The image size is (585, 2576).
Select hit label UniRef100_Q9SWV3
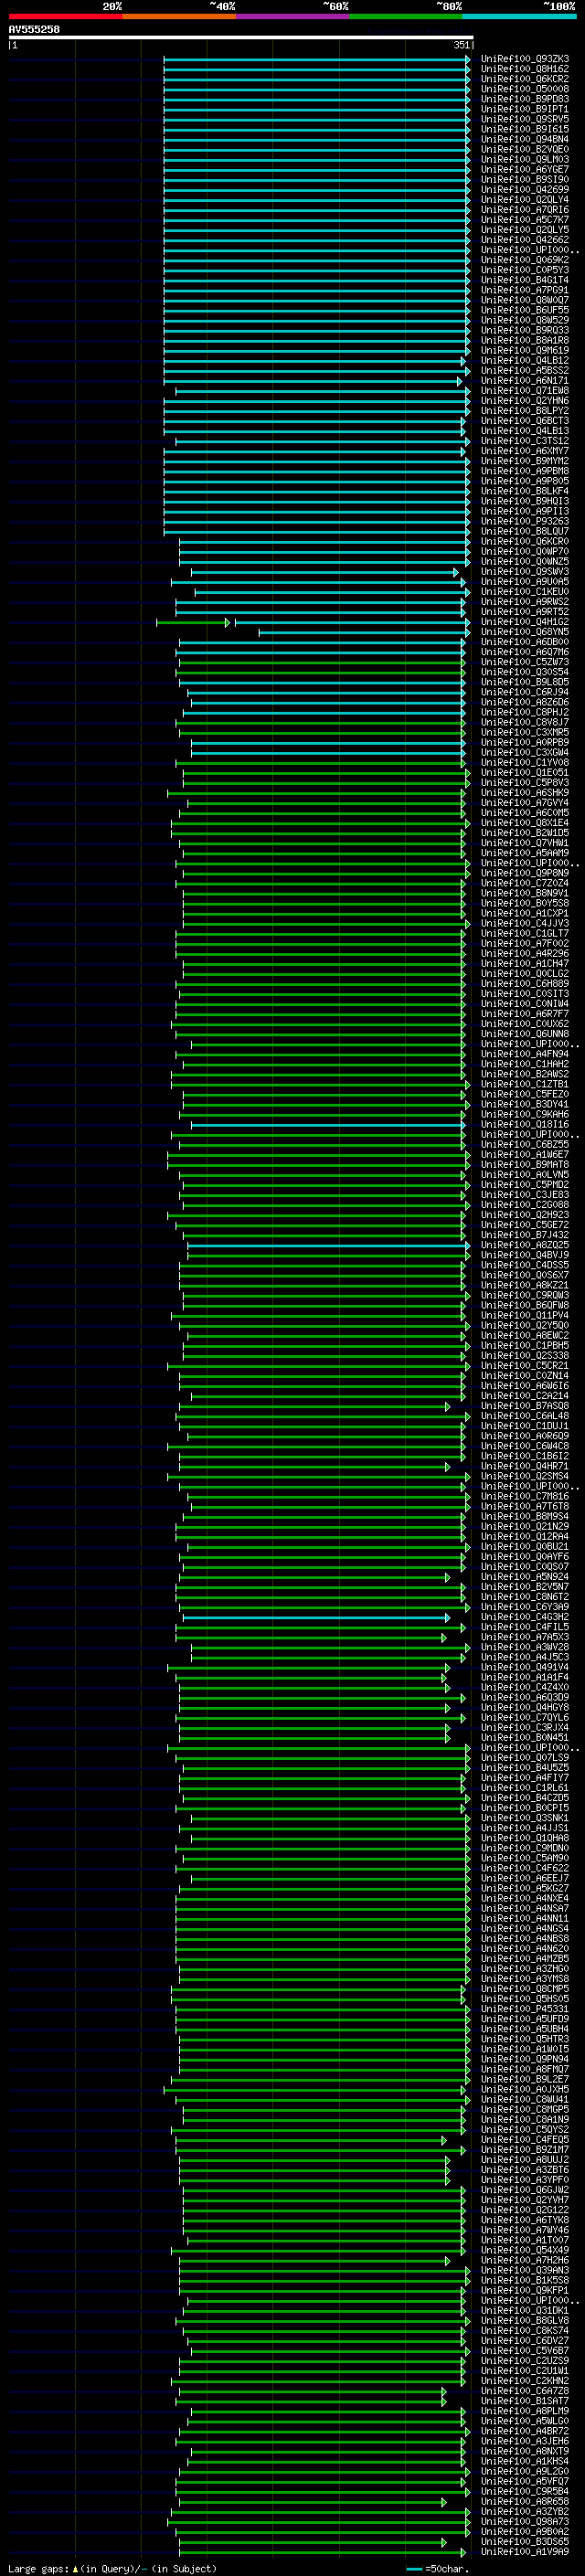pos(525,571)
